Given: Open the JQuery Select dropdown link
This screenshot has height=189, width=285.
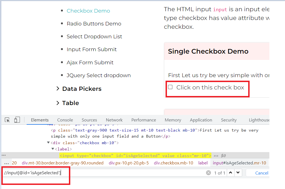Looking at the screenshot, I should (99, 75).
